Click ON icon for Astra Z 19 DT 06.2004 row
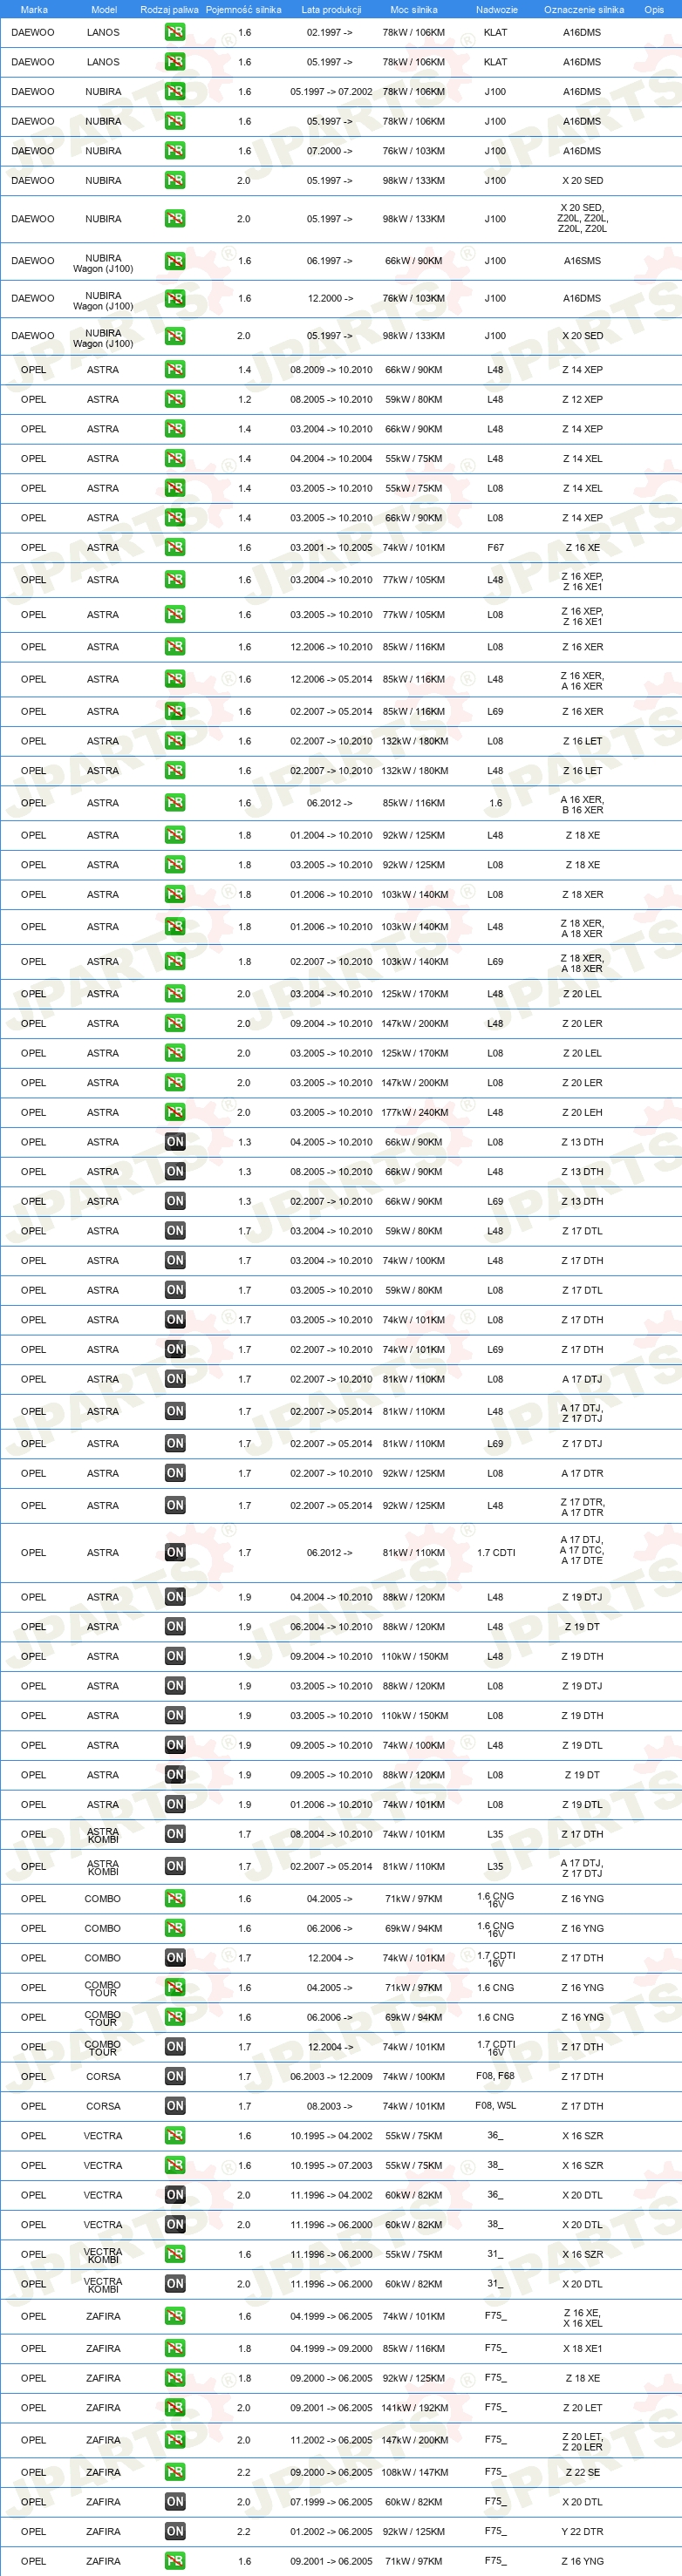 pyautogui.click(x=175, y=1627)
